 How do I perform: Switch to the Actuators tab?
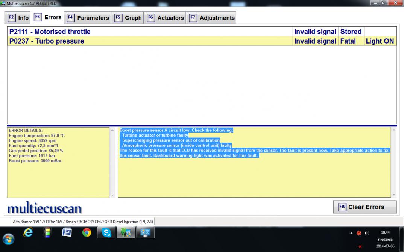tap(165, 18)
